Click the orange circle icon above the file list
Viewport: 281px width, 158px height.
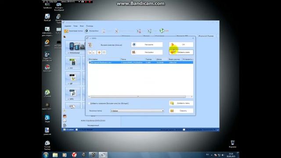99,52
